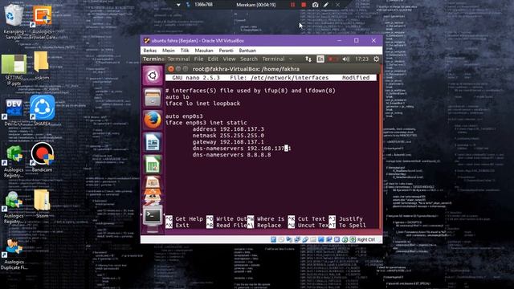Open the Sisom folder on desktop
Screen dimensions: 514x289
click(42, 203)
